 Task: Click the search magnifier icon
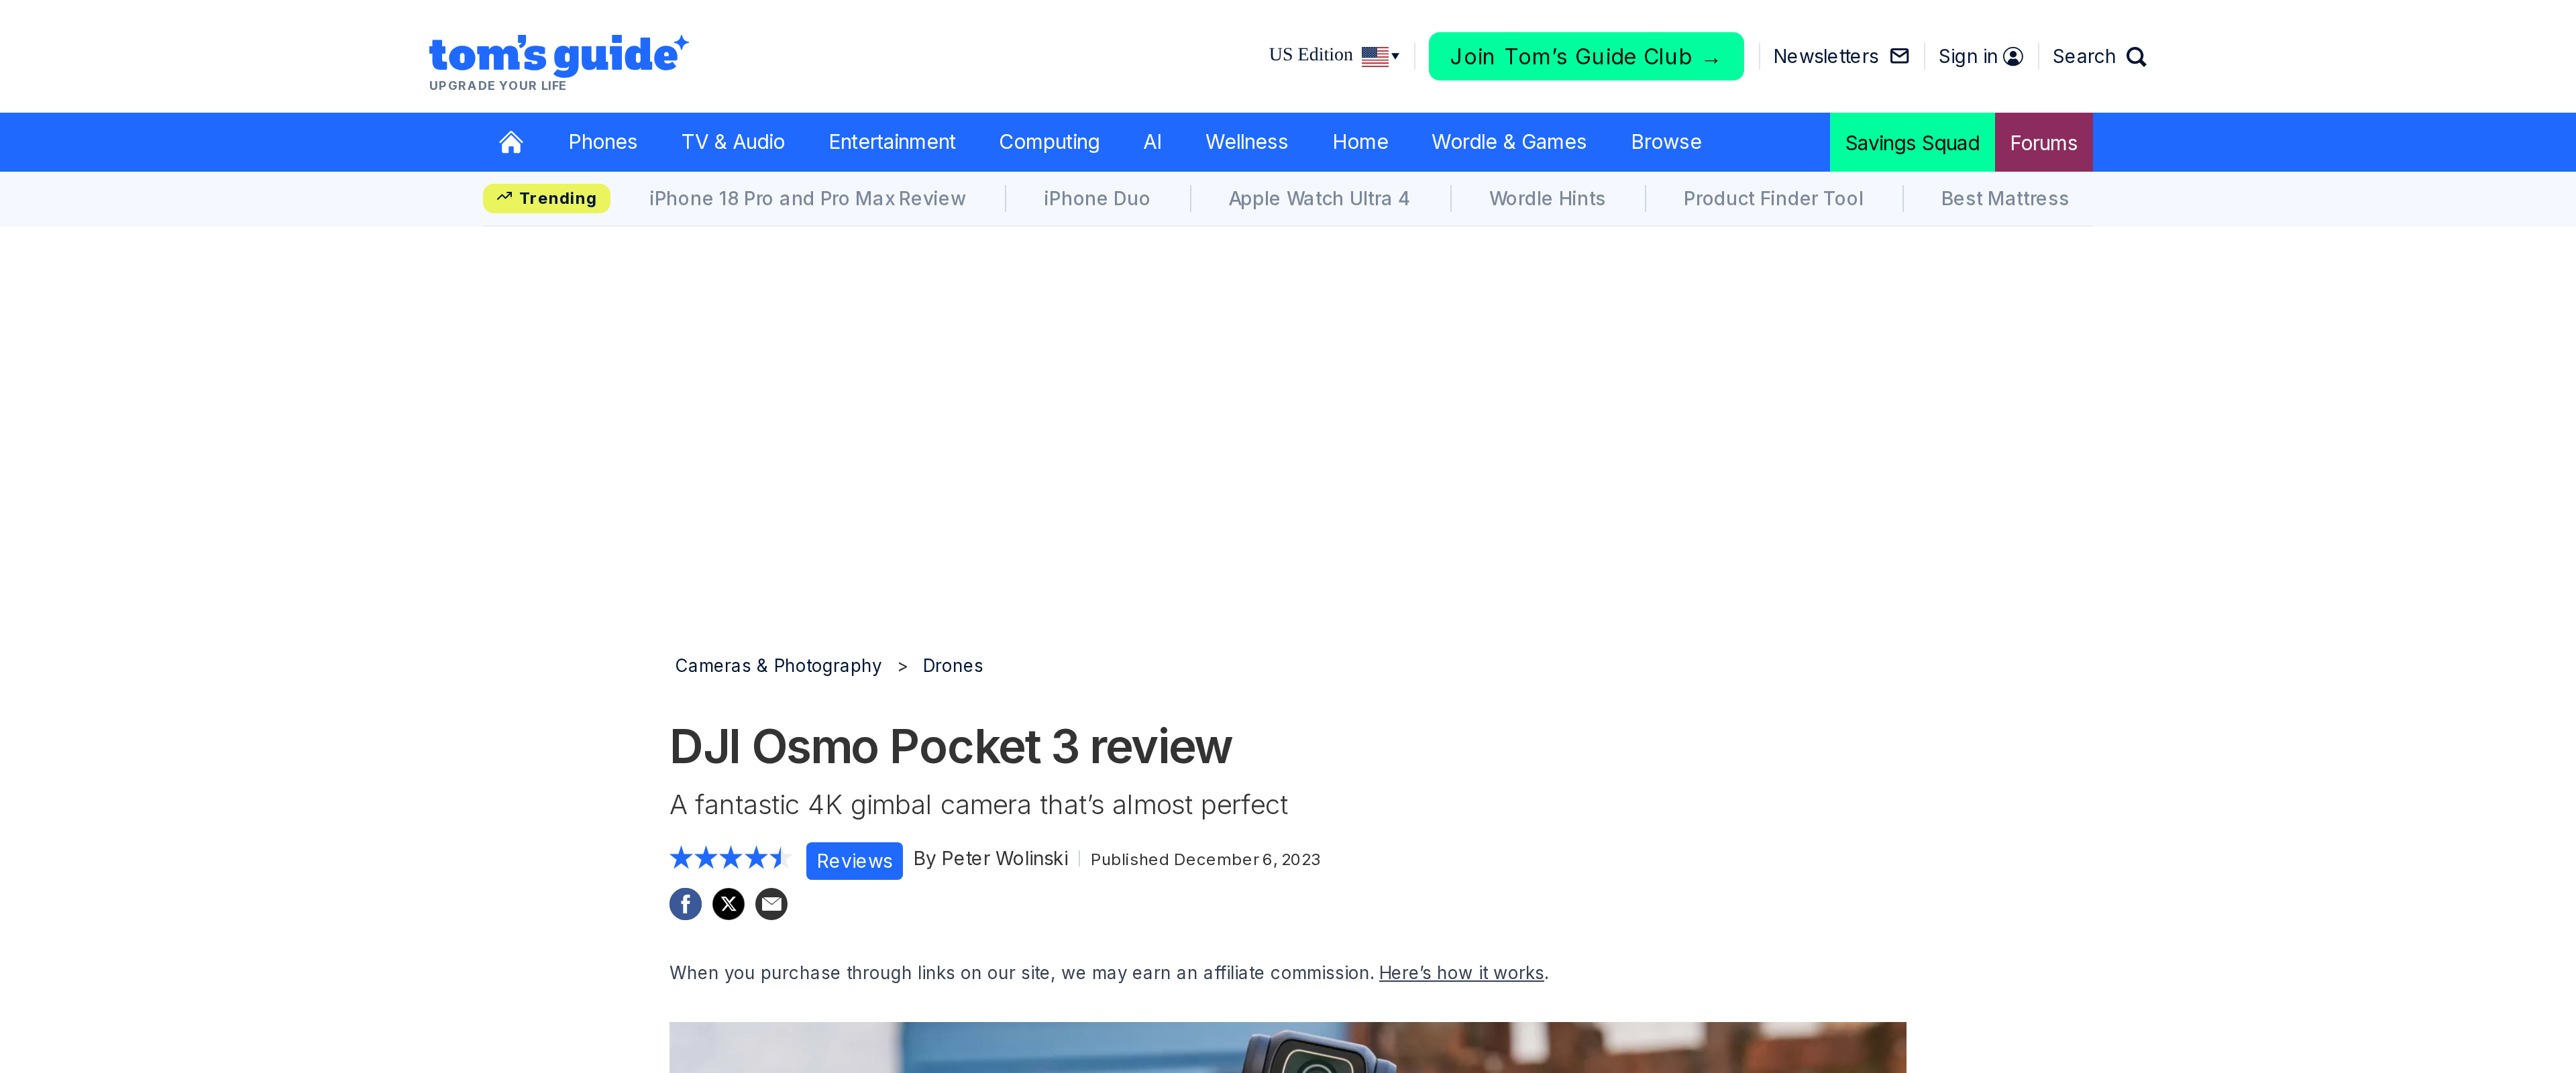(2136, 57)
